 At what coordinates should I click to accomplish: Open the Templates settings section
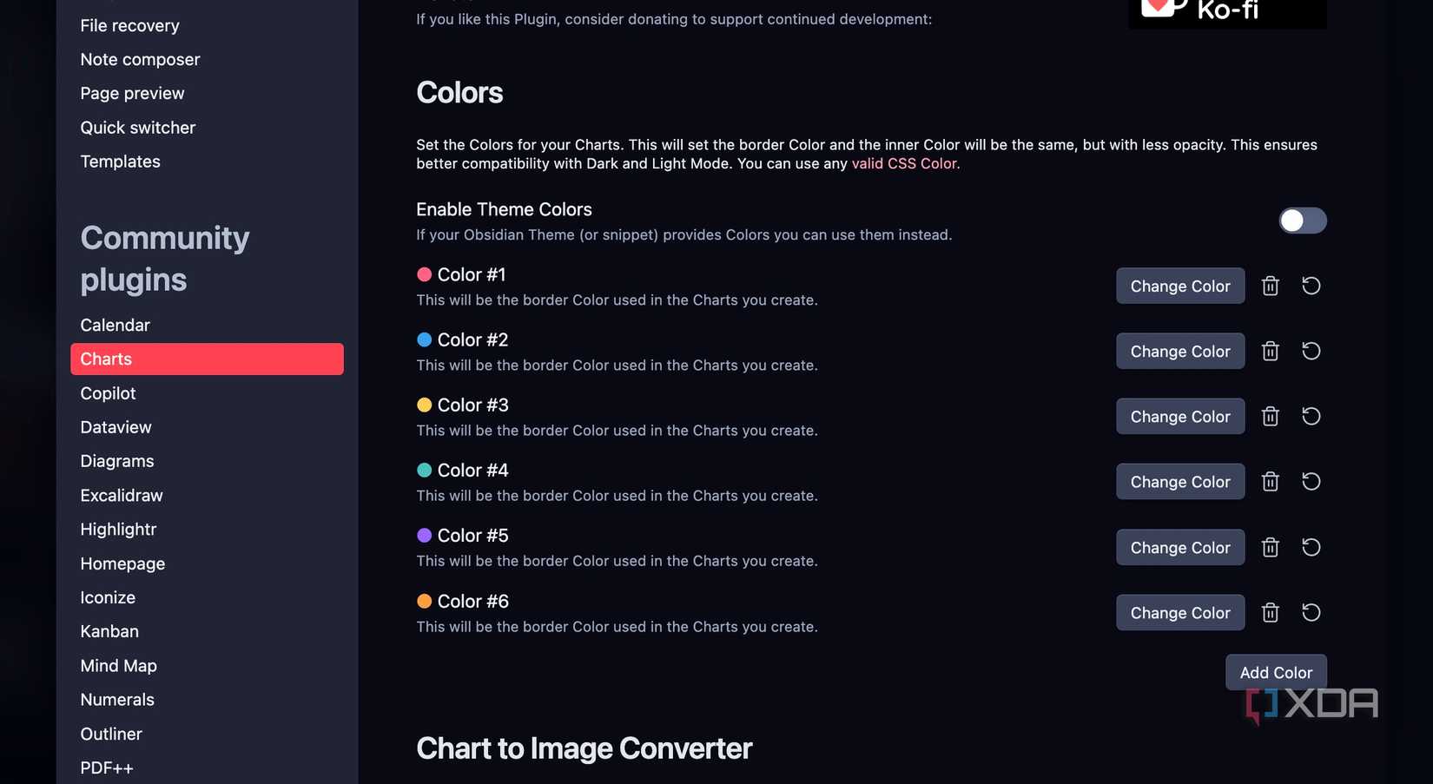pos(120,161)
